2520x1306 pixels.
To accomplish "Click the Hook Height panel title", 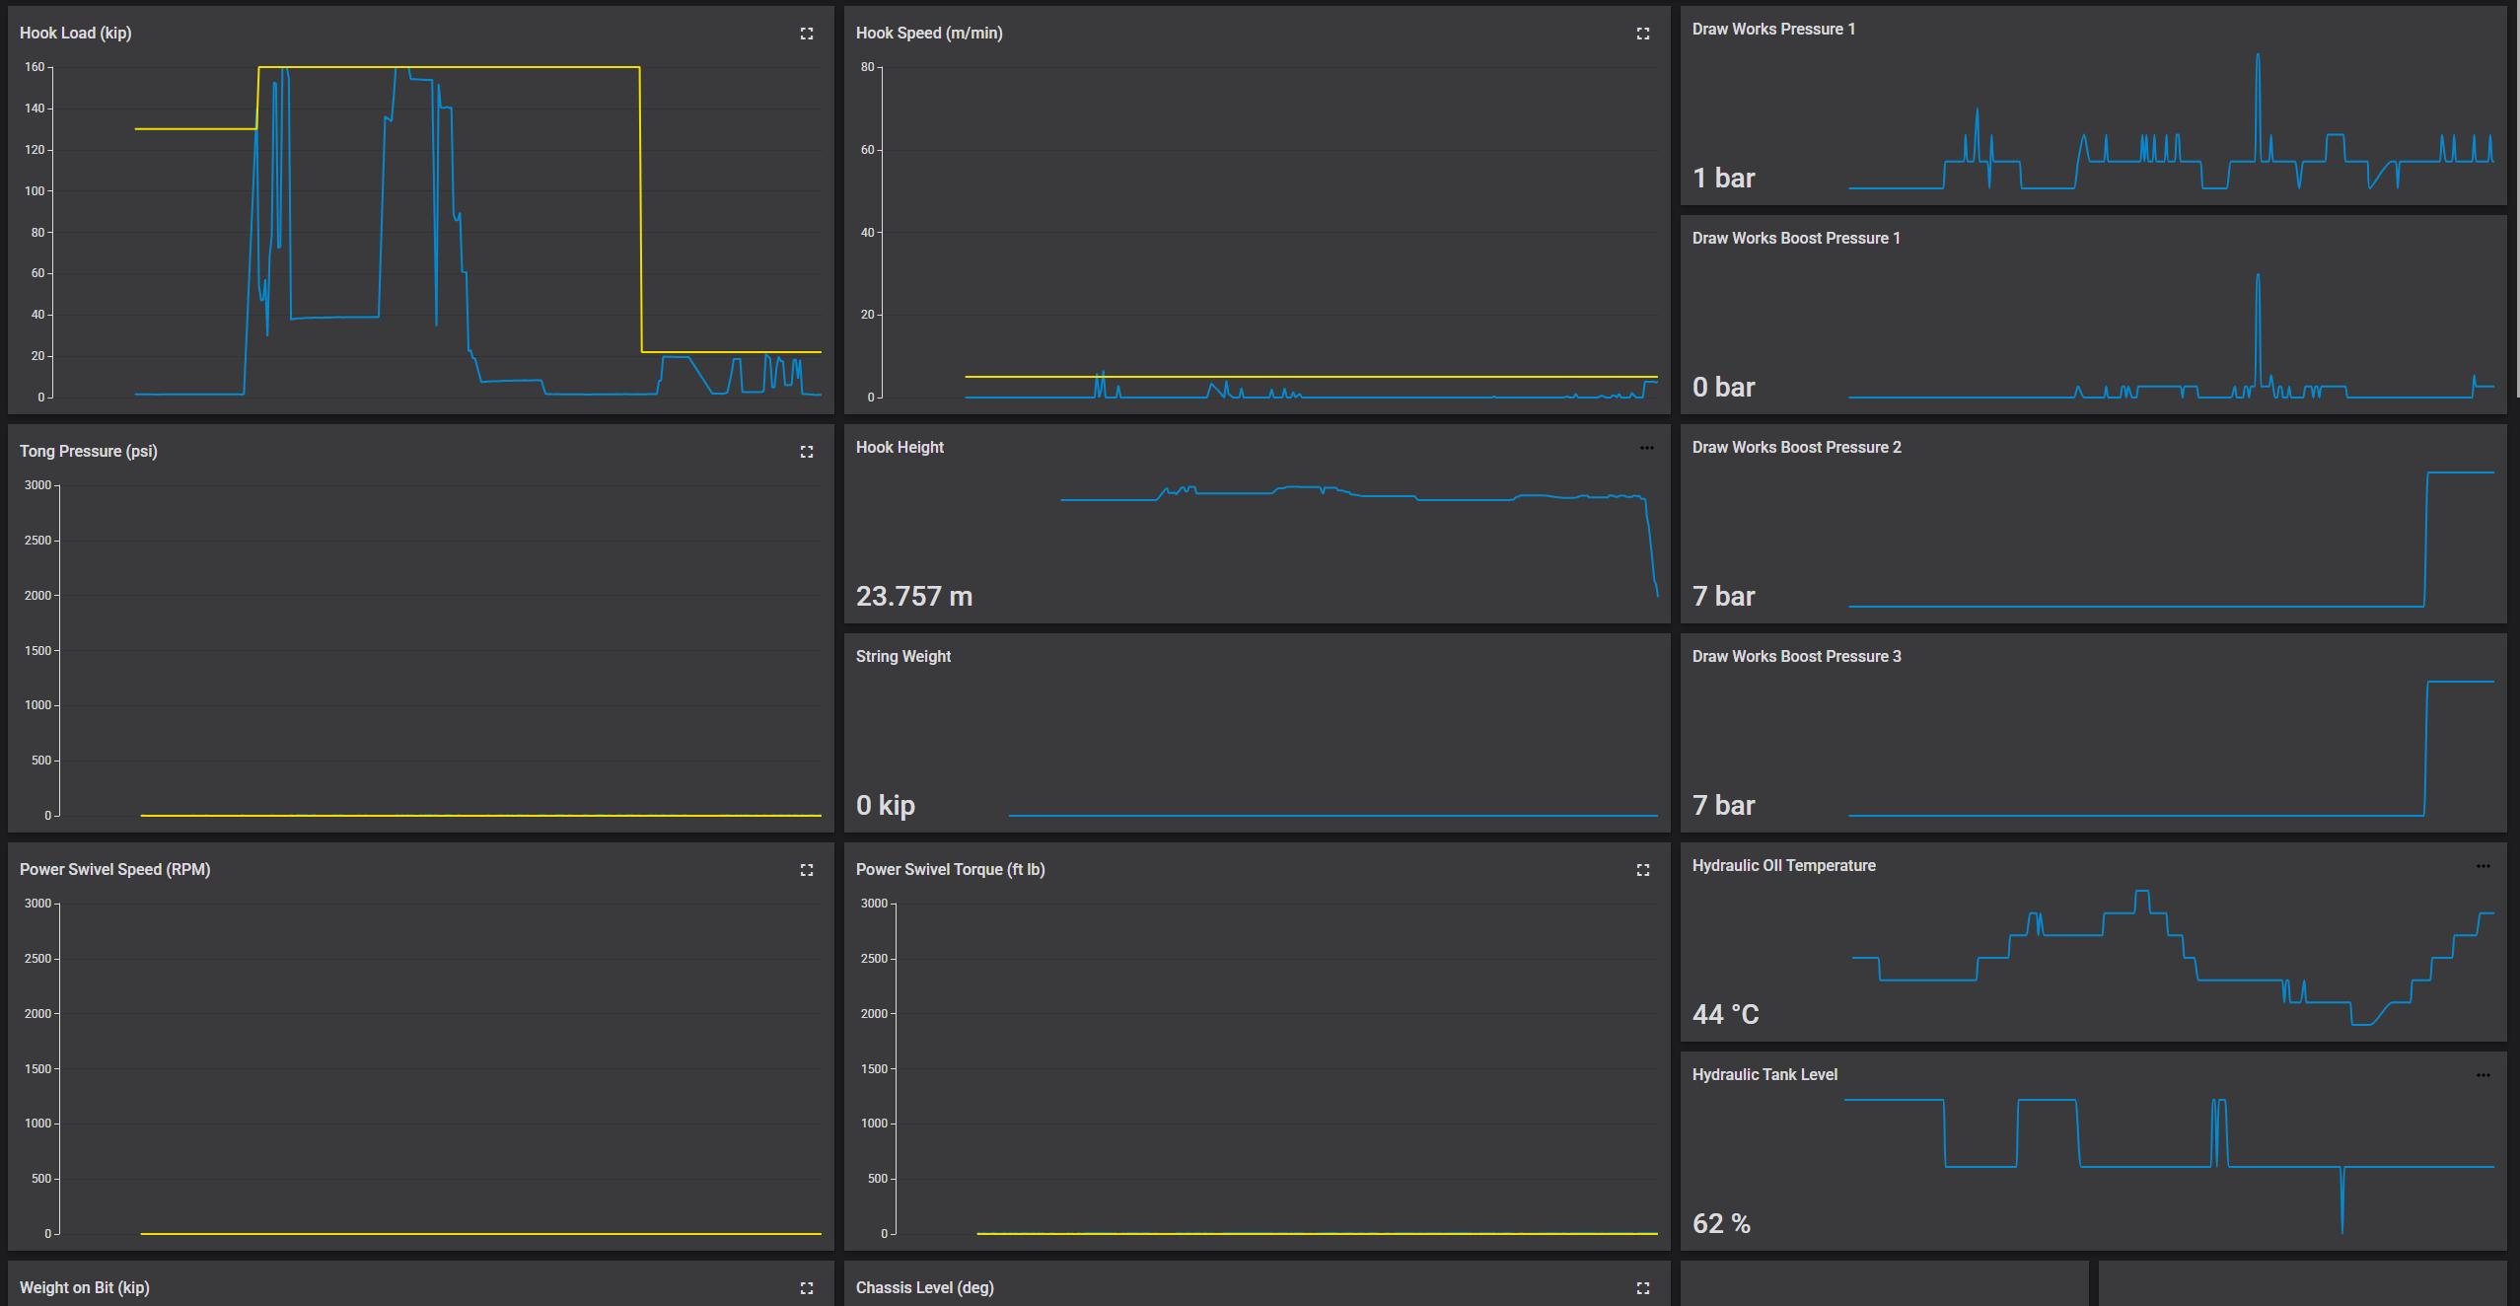I will [900, 448].
